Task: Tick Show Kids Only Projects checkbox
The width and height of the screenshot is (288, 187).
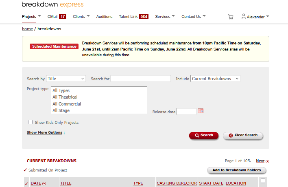Action: tap(31, 122)
